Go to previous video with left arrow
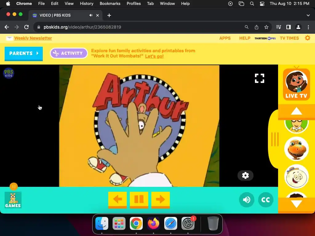The width and height of the screenshot is (315, 236). tap(117, 199)
